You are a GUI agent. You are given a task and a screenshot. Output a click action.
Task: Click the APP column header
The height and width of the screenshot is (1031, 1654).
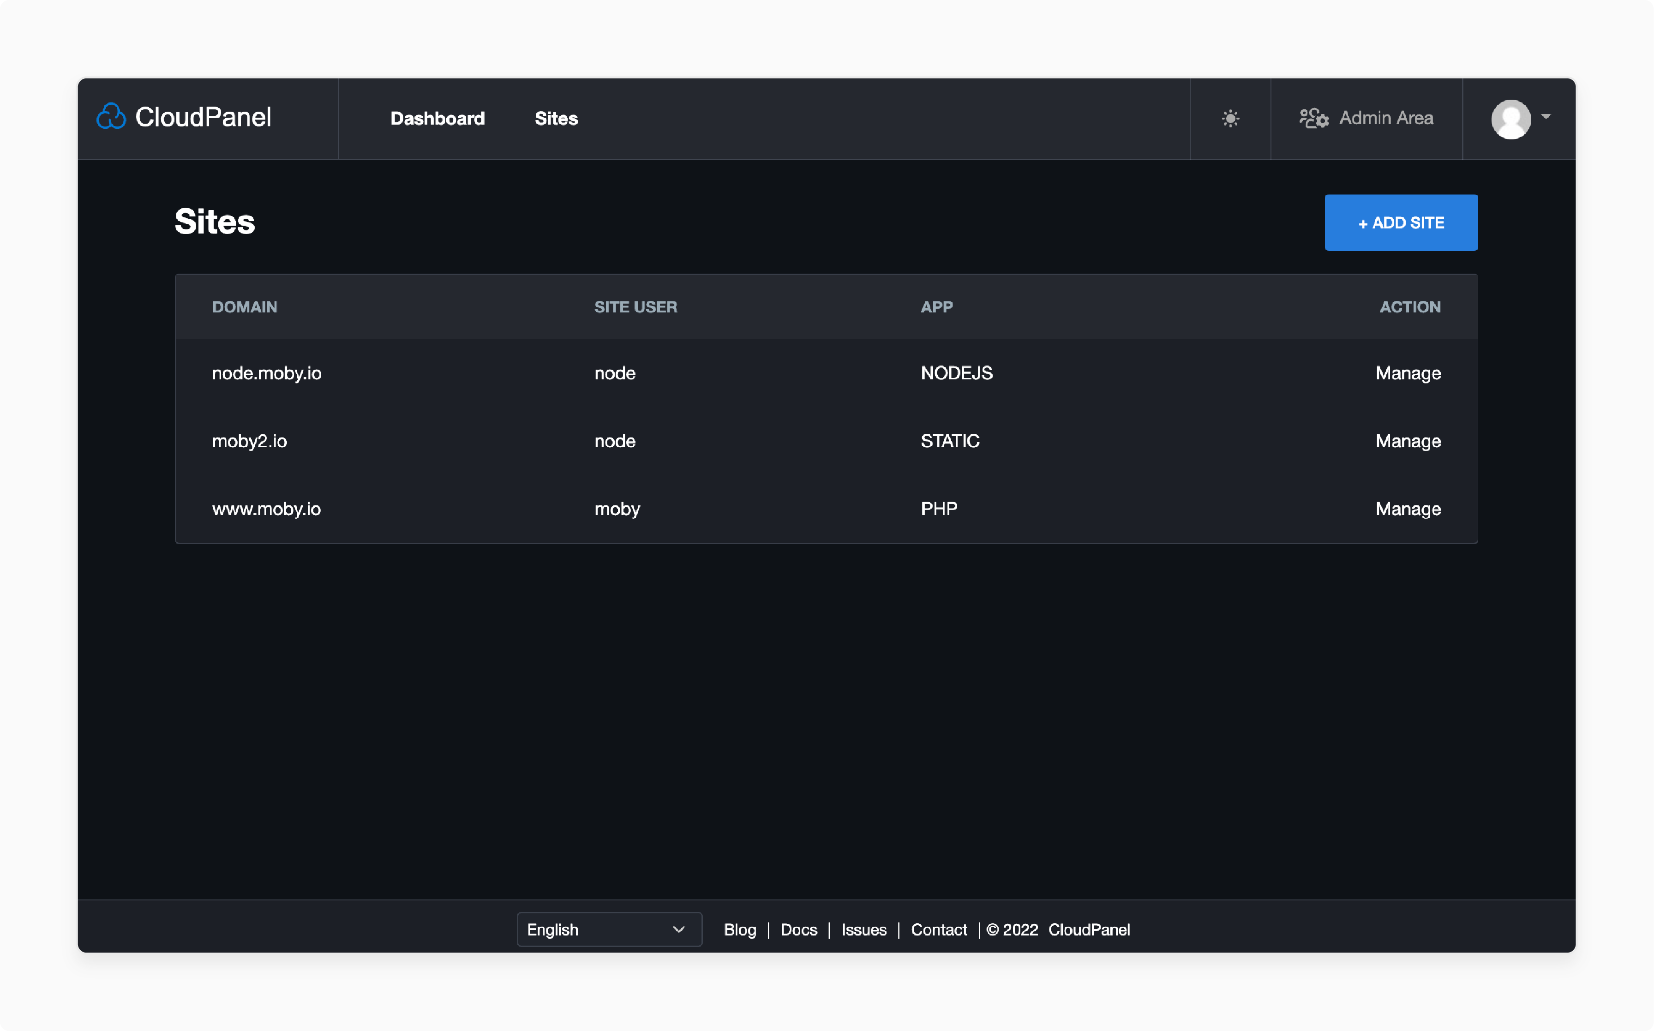tap(937, 307)
